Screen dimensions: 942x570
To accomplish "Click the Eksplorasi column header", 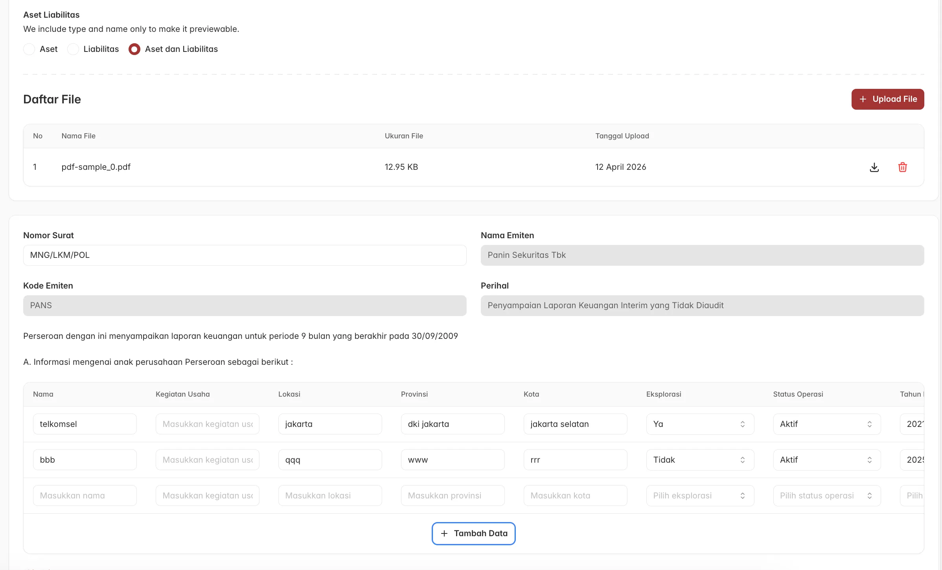I will point(664,394).
